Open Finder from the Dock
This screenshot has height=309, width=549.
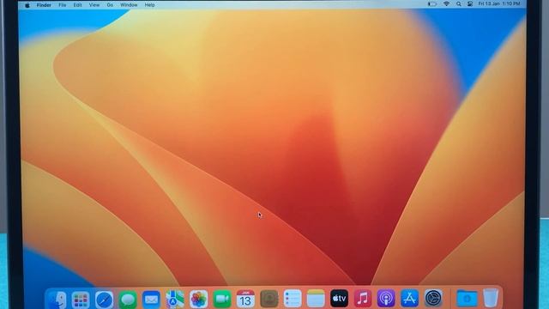tap(57, 300)
